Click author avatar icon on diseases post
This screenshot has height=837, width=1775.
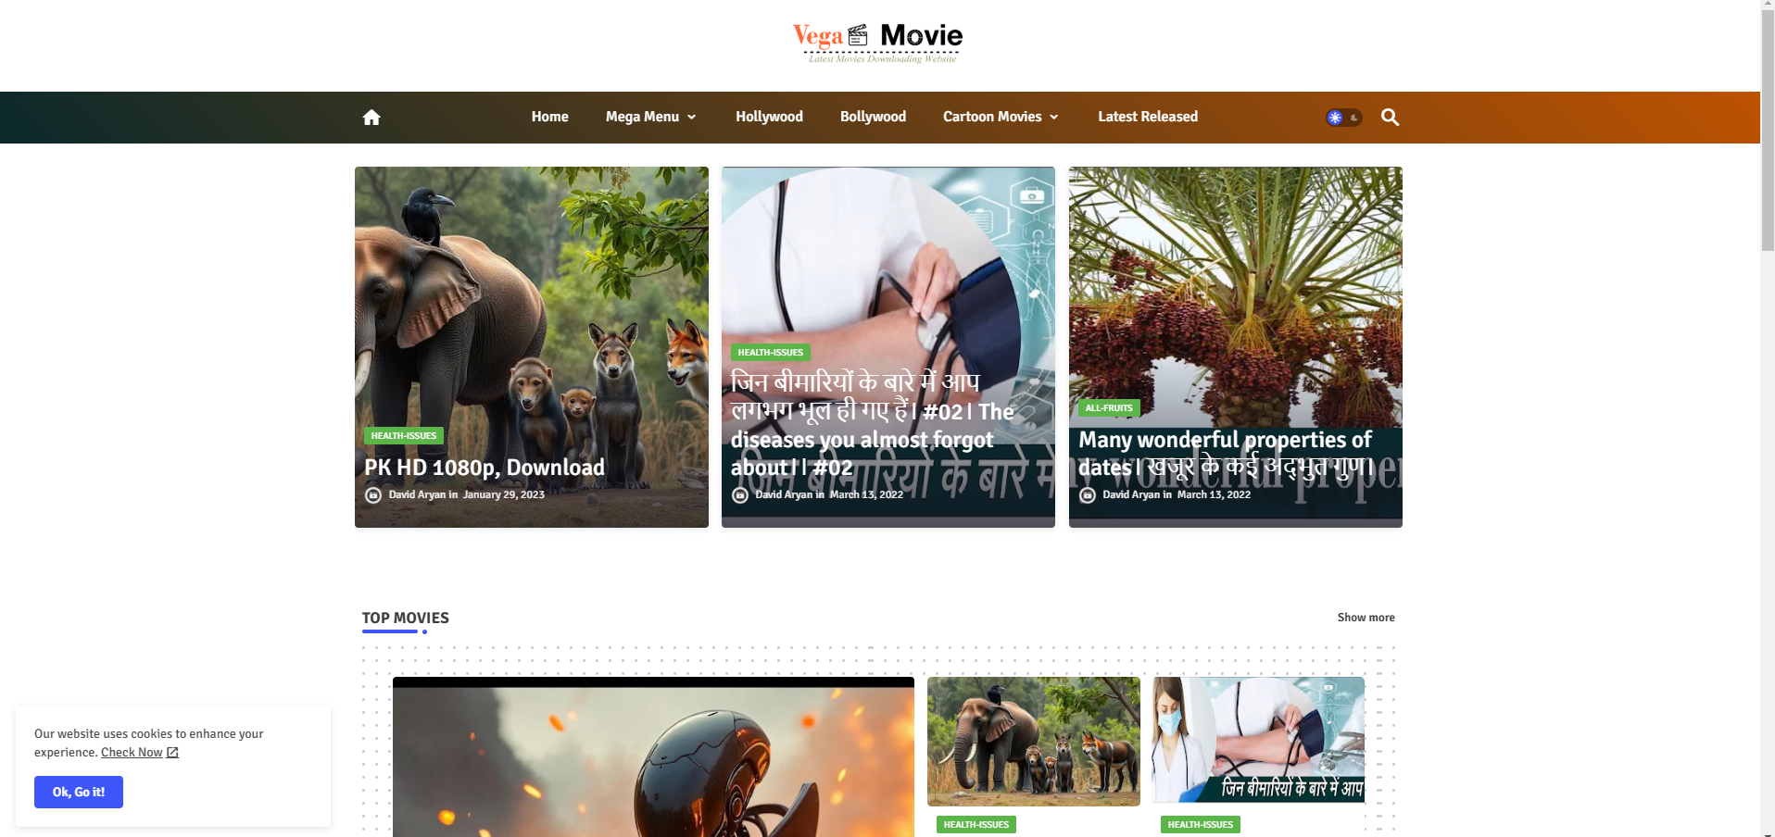[x=740, y=495]
